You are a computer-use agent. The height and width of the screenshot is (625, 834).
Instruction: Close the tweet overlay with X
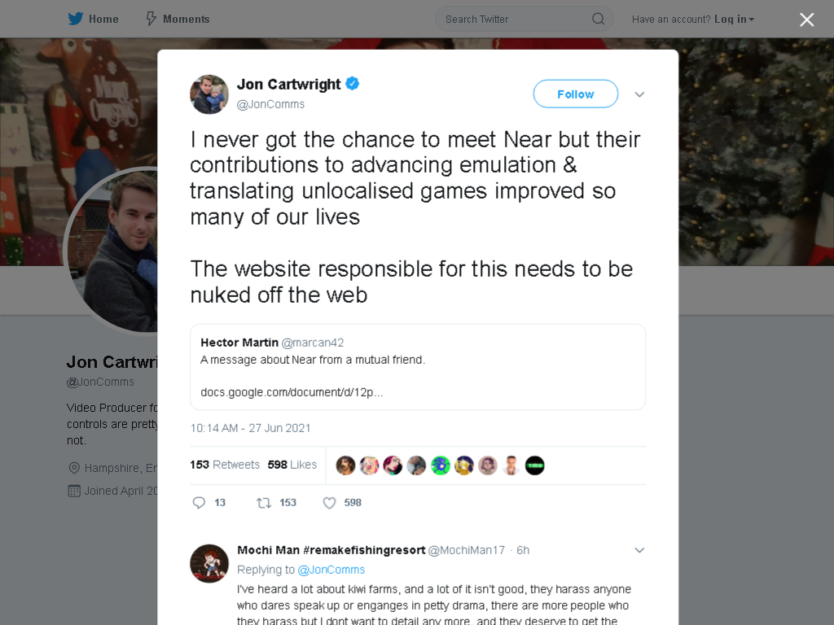click(x=806, y=20)
